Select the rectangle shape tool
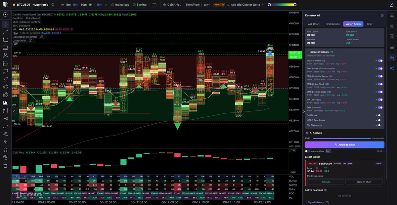 [5, 40]
